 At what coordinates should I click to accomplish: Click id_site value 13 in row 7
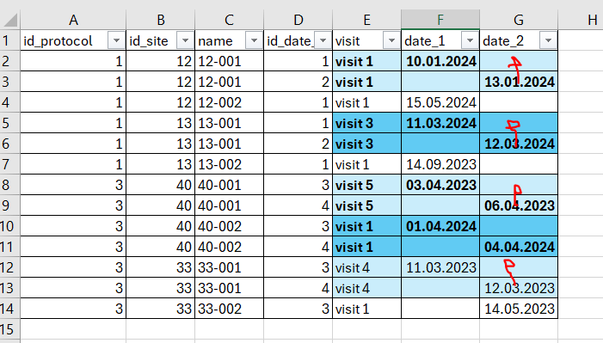[x=160, y=164]
